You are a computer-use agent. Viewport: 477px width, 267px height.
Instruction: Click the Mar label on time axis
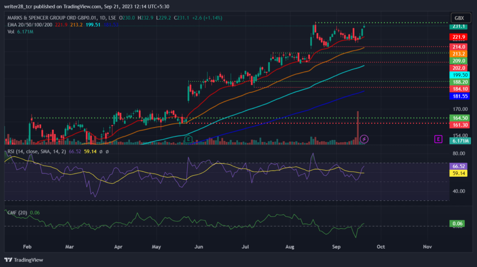[69, 247]
